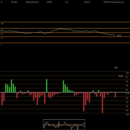Click the 30 level label on RSI axis
130x130 pixels.
2,38
